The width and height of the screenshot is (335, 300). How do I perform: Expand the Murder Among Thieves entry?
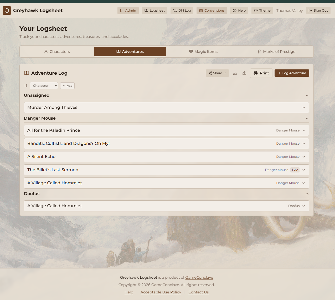pyautogui.click(x=303, y=108)
